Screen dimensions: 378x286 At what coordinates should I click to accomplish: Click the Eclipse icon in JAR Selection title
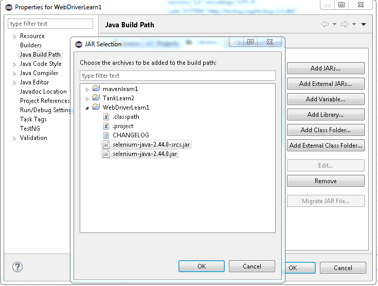click(79, 44)
